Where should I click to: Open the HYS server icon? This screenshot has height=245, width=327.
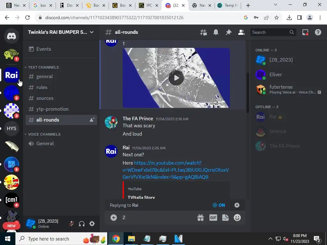tap(11, 129)
